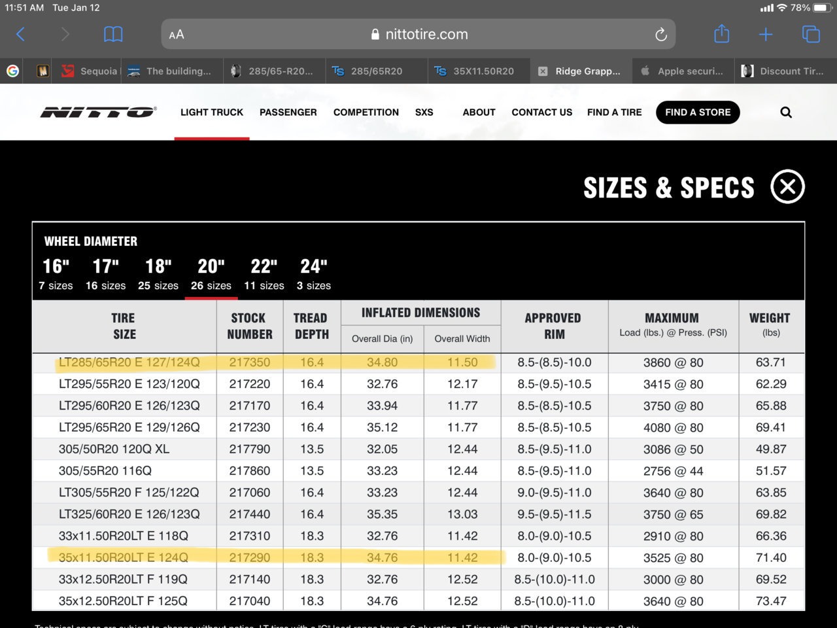The width and height of the screenshot is (837, 628).
Task: Tap the AA reader text size control
Action: click(x=177, y=35)
